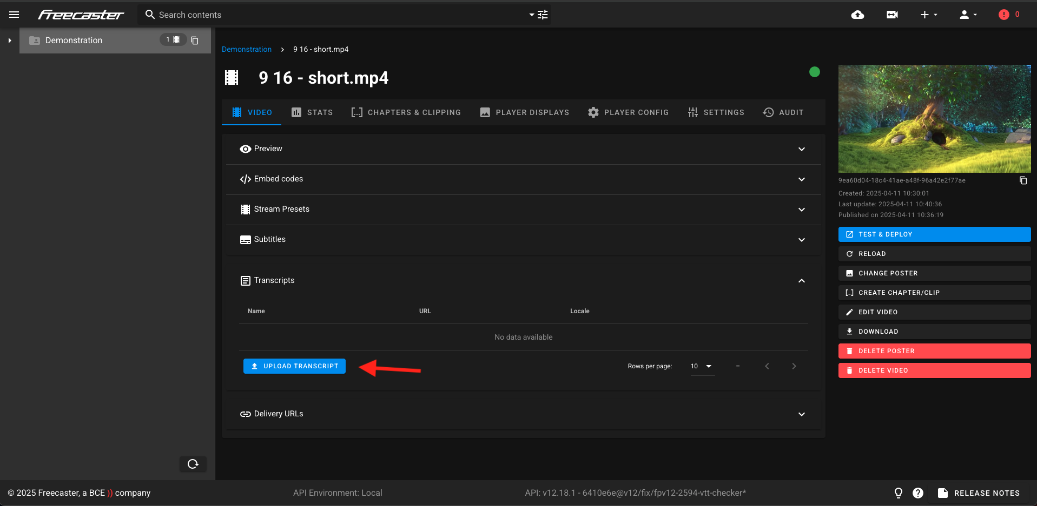Open the Rows per page dropdown
This screenshot has height=506, width=1037.
pos(702,366)
